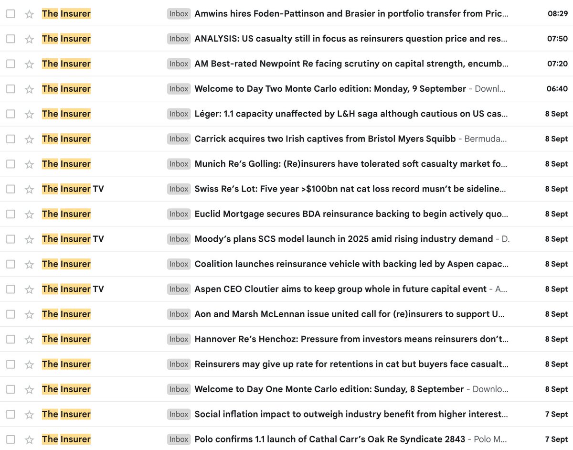Screen dimensions: 573x450
Task: Check the Aspen CEO Cloutier email box
Action: 11,289
